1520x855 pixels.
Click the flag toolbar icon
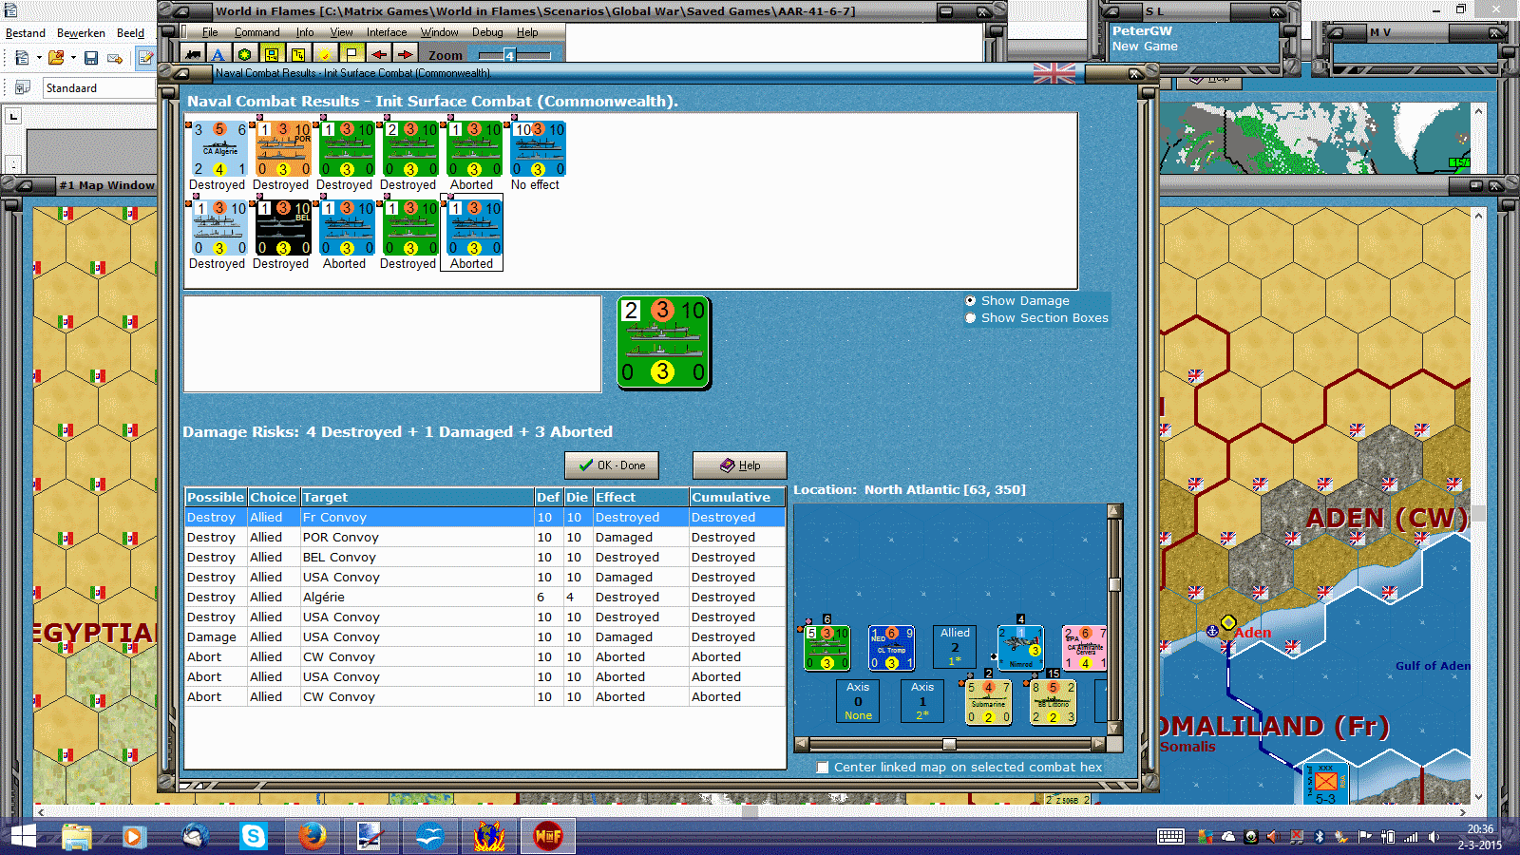tap(351, 55)
